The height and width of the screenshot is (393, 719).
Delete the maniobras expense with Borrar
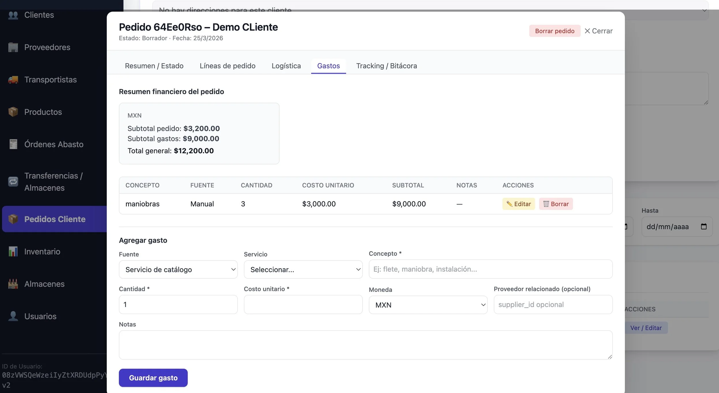click(x=556, y=204)
